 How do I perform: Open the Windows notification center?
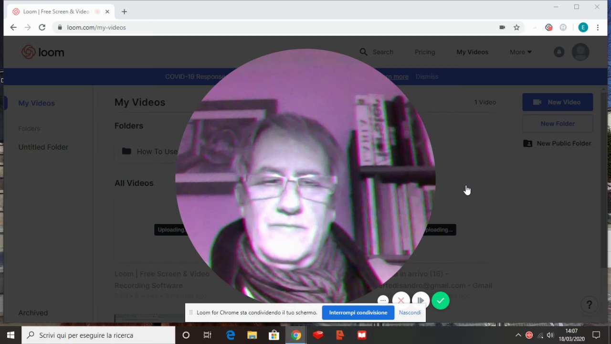pyautogui.click(x=596, y=335)
